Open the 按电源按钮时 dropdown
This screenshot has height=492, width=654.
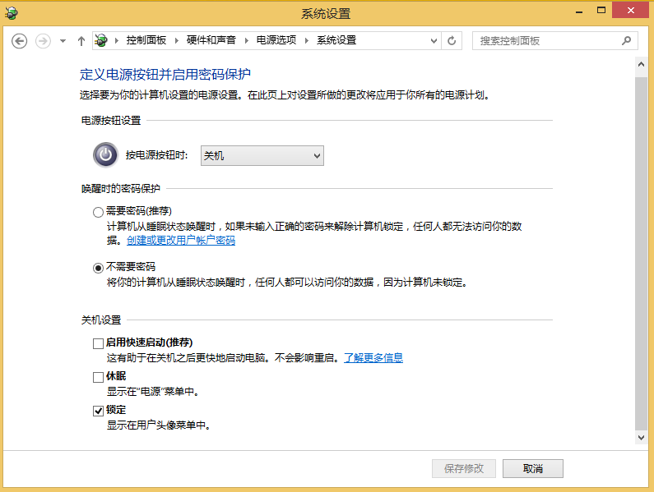coord(262,156)
